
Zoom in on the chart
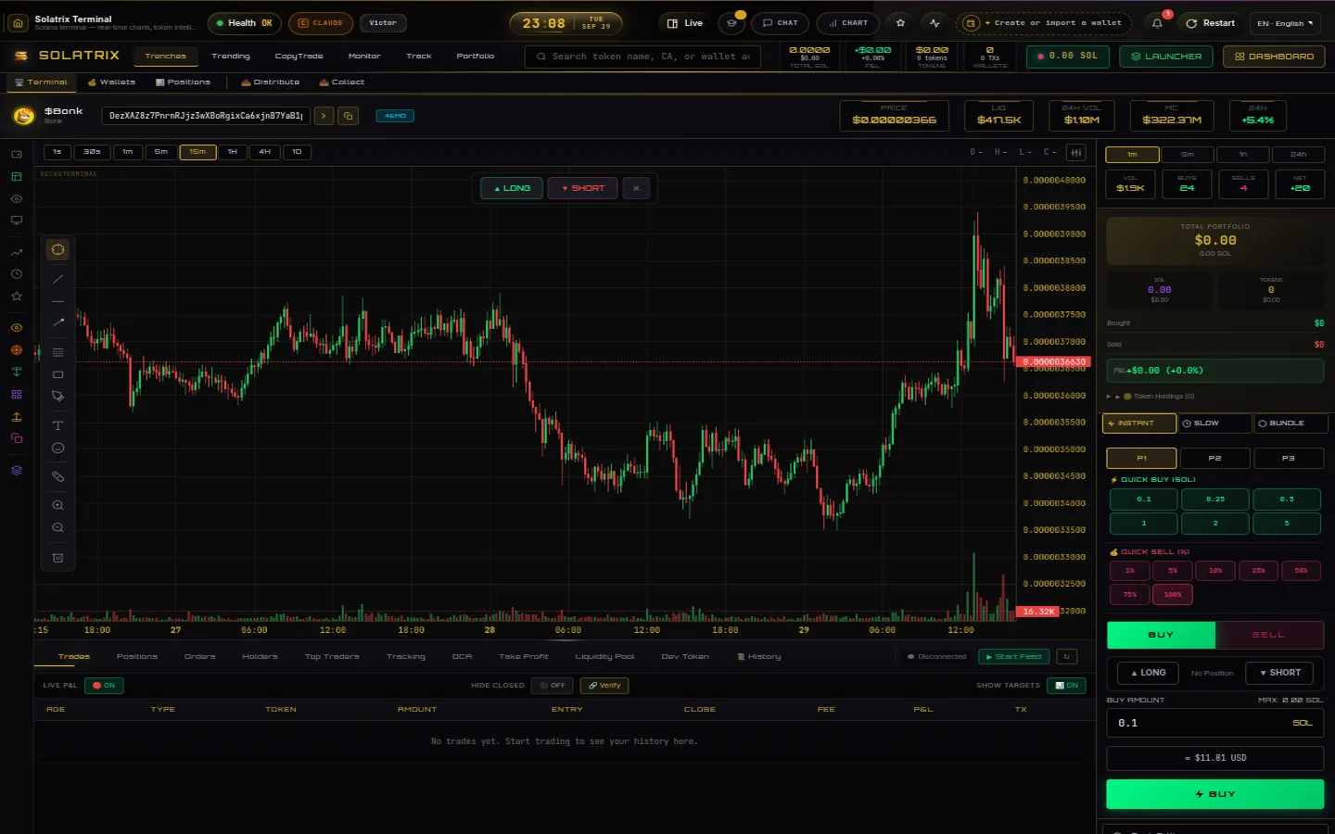point(57,505)
